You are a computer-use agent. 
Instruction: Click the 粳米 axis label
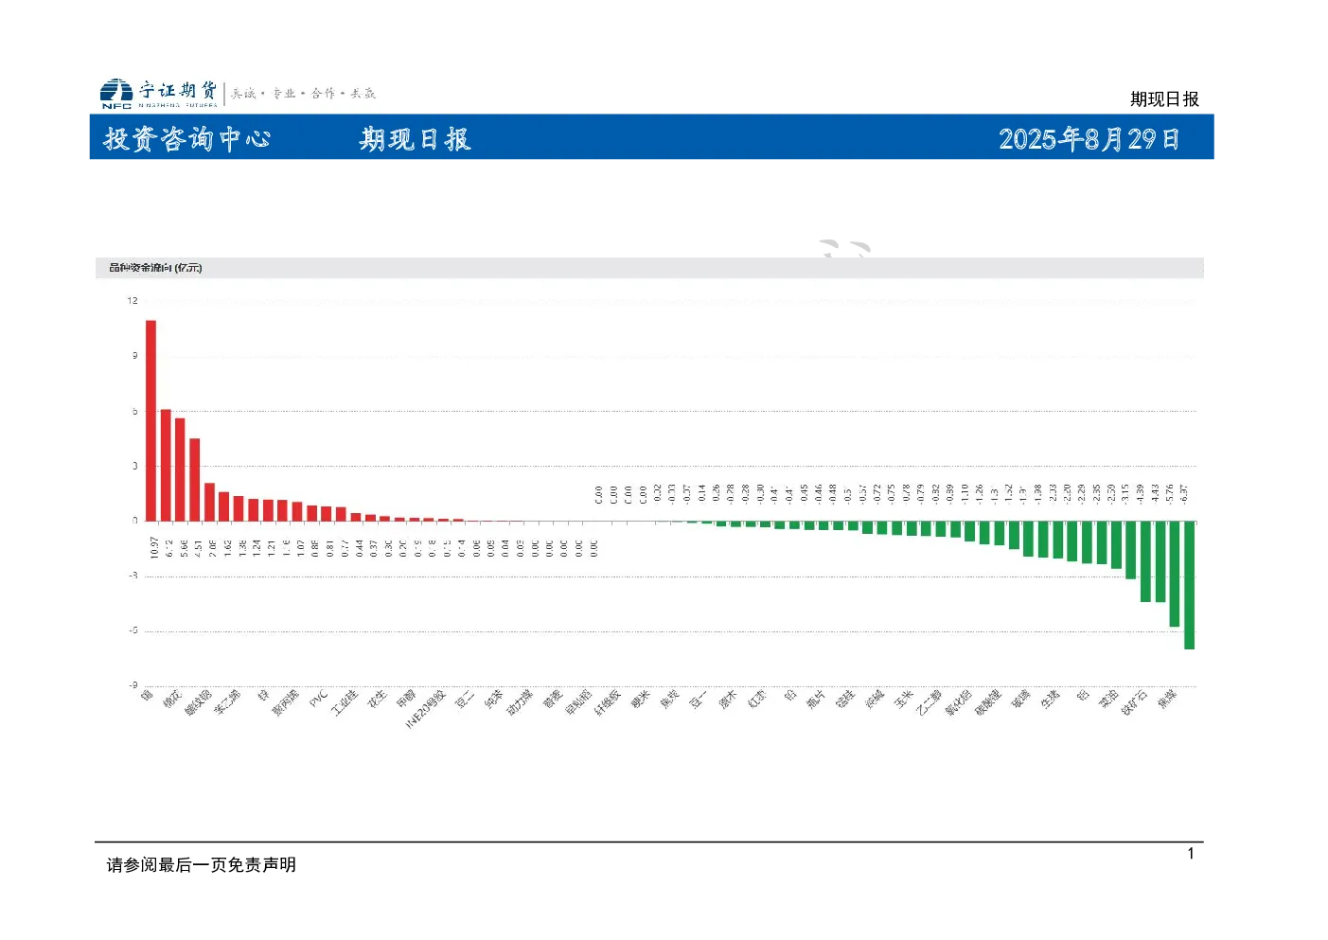coord(641,700)
